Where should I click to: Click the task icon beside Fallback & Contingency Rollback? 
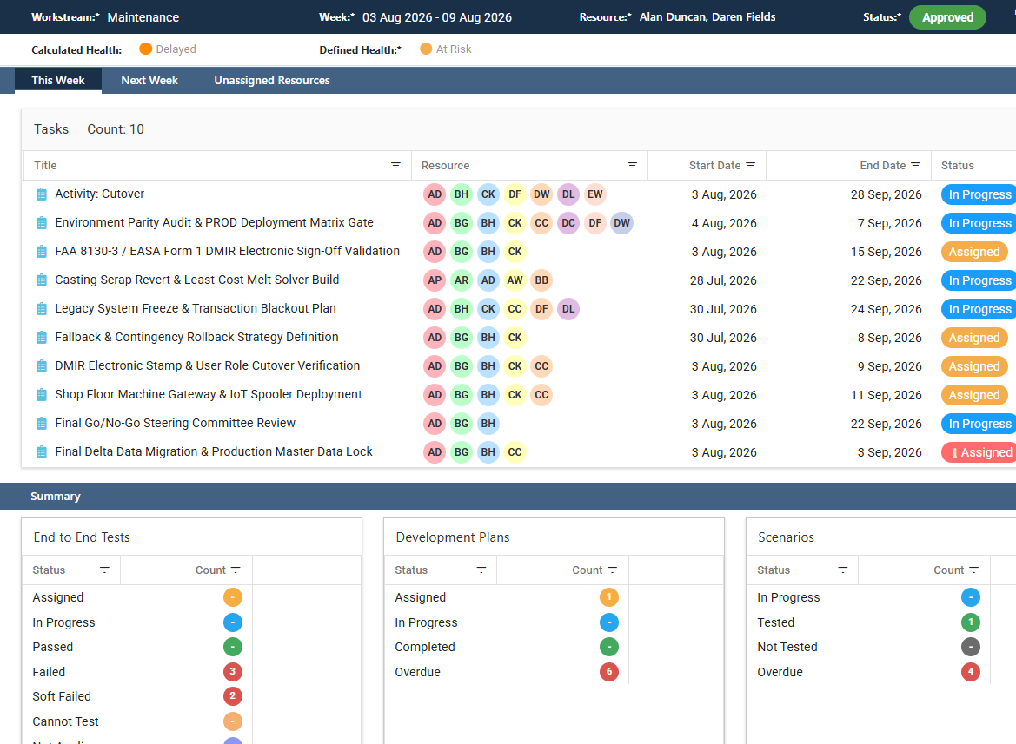click(42, 338)
